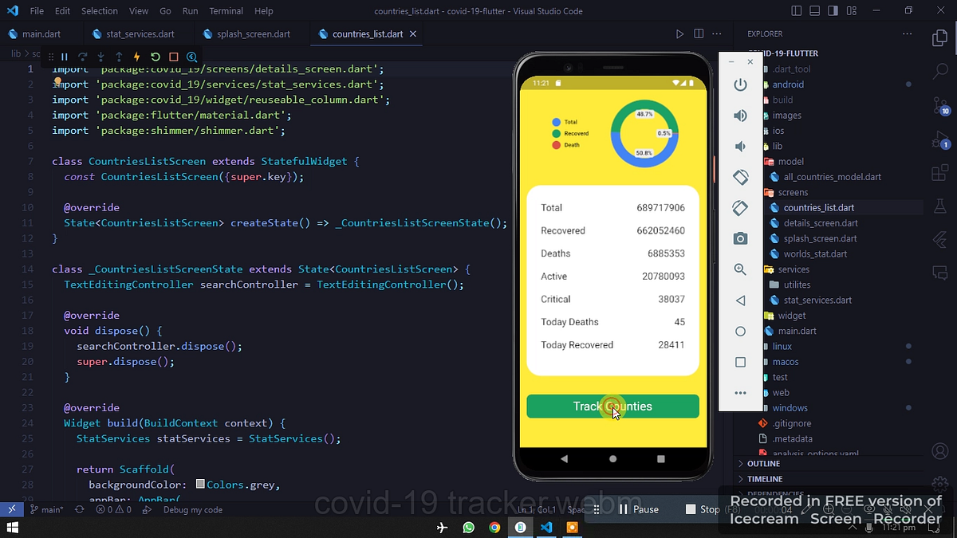This screenshot has width=957, height=538.
Task: Open extended controls via emulator ellipsis icon
Action: click(x=740, y=392)
